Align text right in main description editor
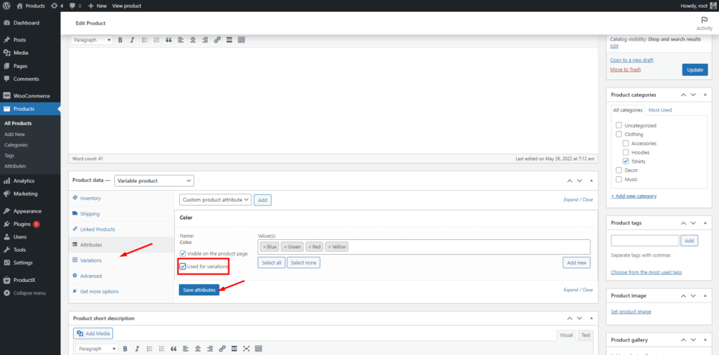The width and height of the screenshot is (719, 355). [x=205, y=40]
